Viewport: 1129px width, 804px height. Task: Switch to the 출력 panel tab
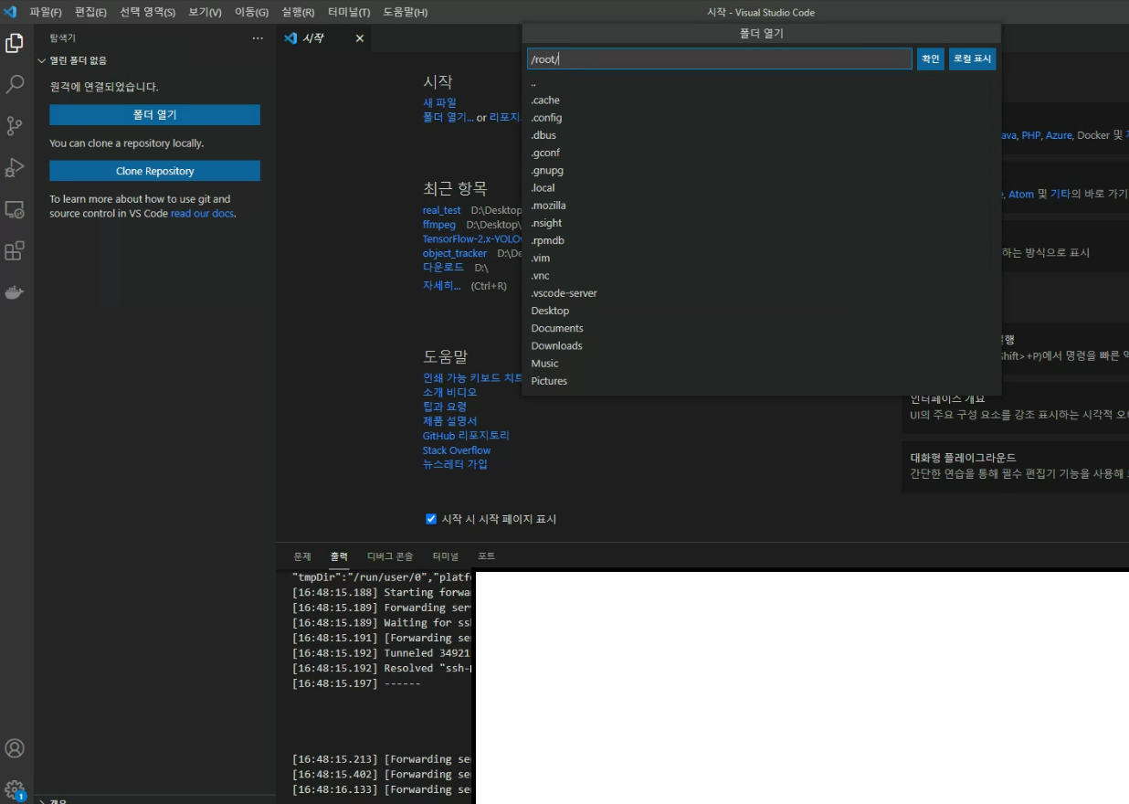click(x=339, y=556)
